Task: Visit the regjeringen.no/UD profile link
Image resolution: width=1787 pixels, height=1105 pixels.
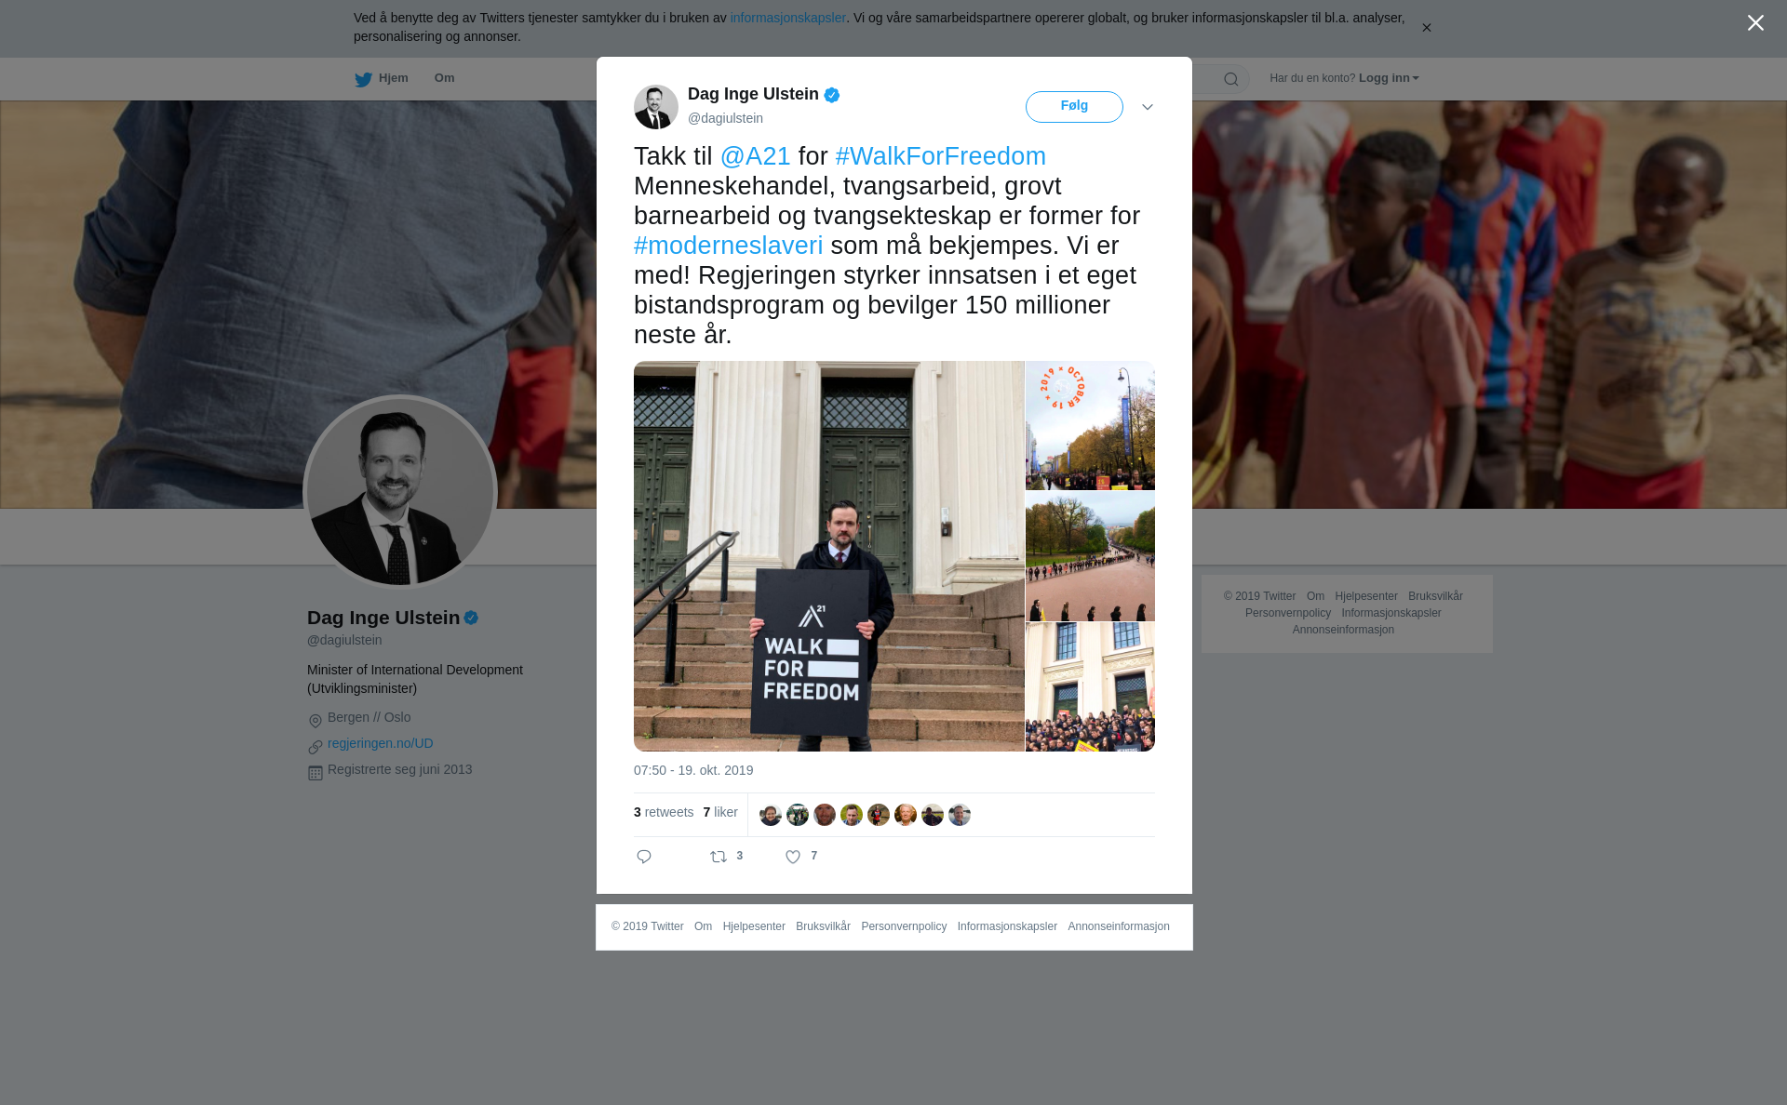Action: tap(381, 743)
